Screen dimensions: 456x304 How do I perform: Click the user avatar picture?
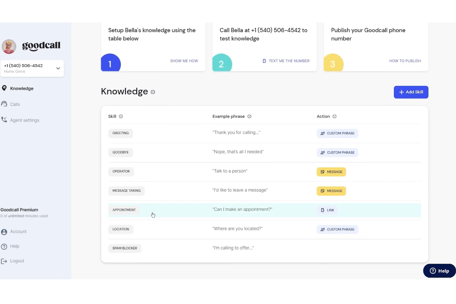(9, 46)
